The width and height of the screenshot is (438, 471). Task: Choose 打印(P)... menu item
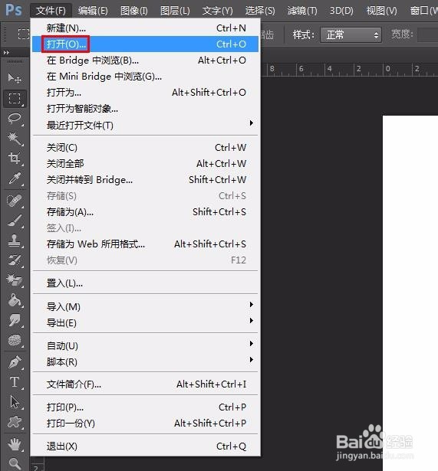coord(146,407)
